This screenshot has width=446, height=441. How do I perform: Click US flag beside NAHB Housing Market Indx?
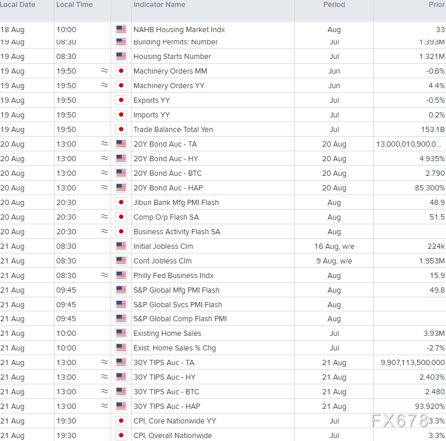coord(121,29)
